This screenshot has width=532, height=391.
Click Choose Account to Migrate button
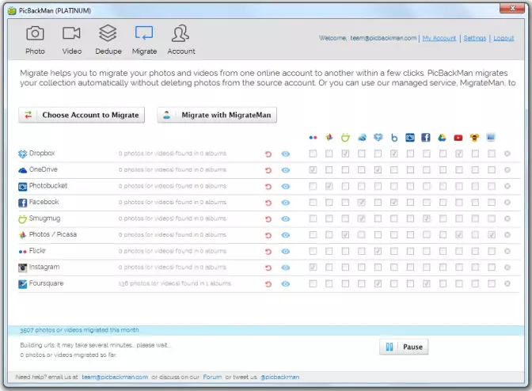click(x=82, y=115)
